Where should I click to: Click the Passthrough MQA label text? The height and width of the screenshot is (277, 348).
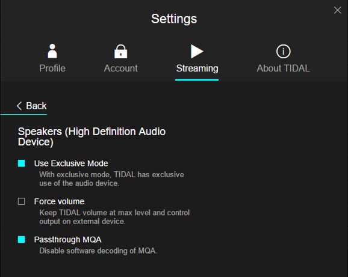(67, 240)
